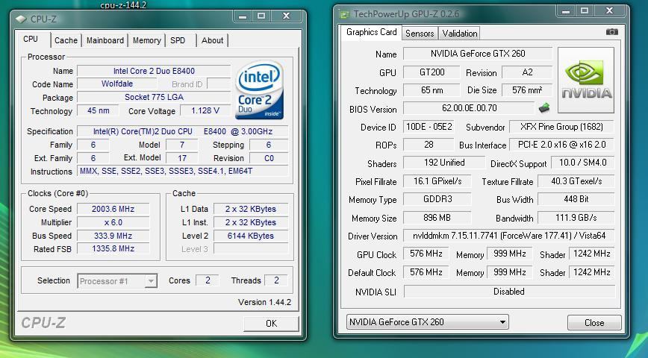Image resolution: width=648 pixels, height=358 pixels.
Task: Maximize the CPU-Z window
Action: (x=261, y=16)
